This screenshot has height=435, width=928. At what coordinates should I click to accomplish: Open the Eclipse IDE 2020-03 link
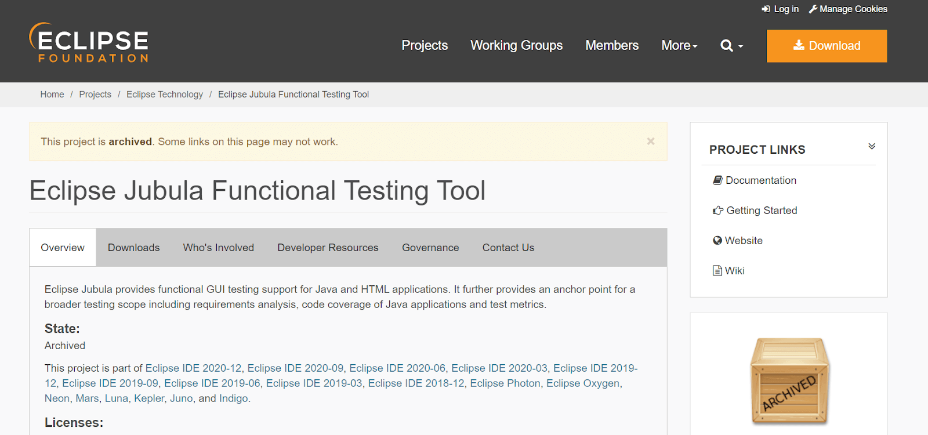(x=499, y=368)
